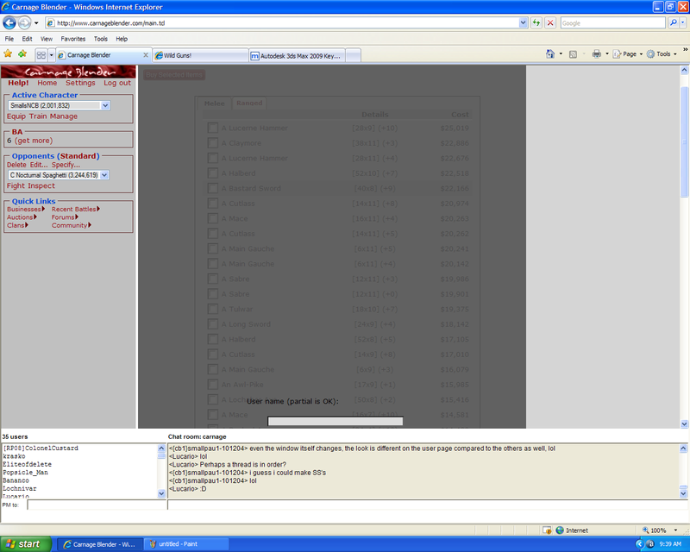Click the Carnage Blender logo banner
The width and height of the screenshot is (690, 552).
68,72
